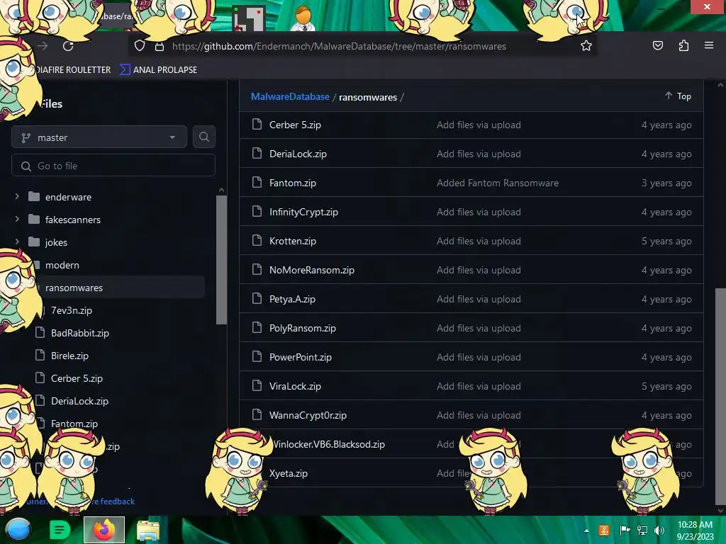Open the volume speaker tray icon
Screen dimensions: 726x544
[659, 531]
